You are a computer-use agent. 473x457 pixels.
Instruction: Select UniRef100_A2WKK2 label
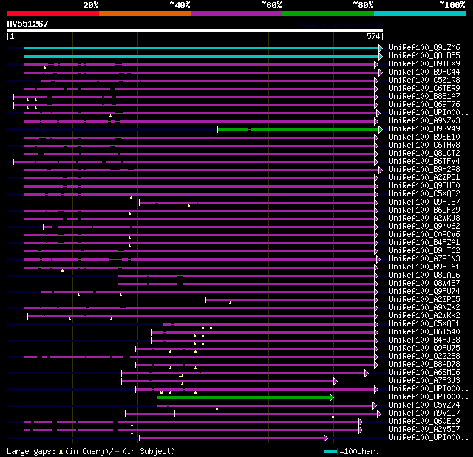[x=424, y=316]
